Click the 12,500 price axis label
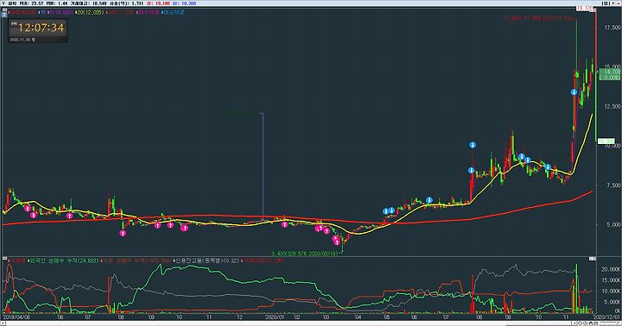 [612, 107]
